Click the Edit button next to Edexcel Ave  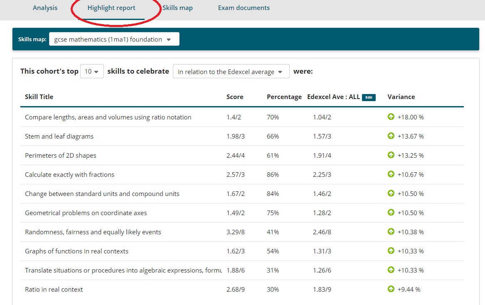pyautogui.click(x=369, y=97)
